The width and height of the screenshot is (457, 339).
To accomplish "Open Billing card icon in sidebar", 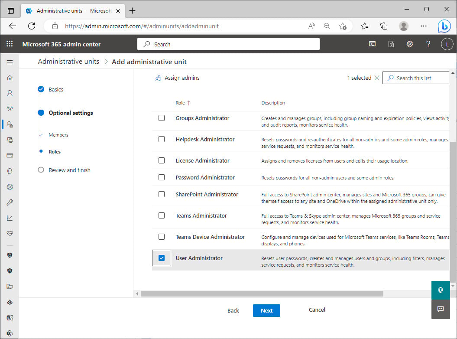I will [10, 156].
